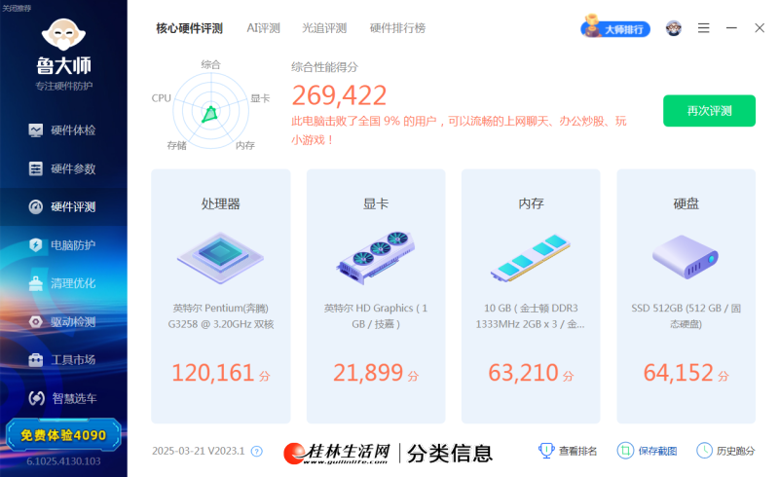Image resolution: width=779 pixels, height=477 pixels.
Task: Click processor score 120,161
Action: (x=212, y=373)
